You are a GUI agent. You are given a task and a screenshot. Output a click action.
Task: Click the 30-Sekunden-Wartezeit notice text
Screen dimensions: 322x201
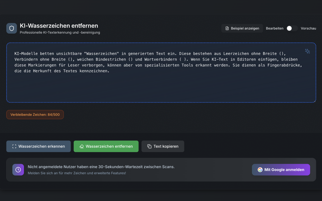click(x=101, y=167)
